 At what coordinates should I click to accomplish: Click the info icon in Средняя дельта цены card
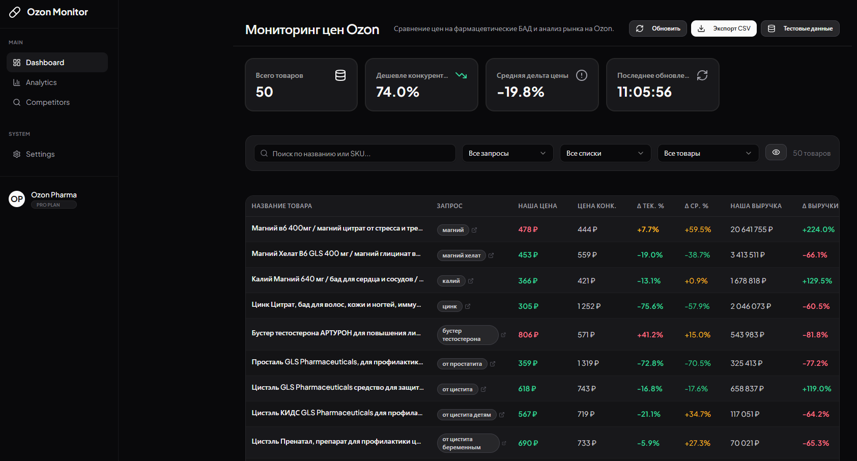point(582,75)
